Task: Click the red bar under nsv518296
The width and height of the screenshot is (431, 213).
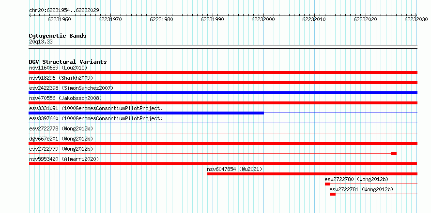Action: pos(223,83)
